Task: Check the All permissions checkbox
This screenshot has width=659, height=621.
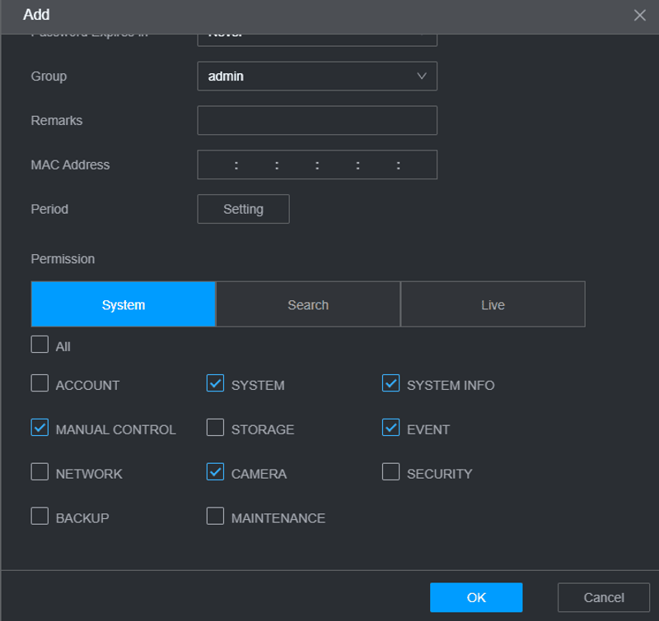Action: [x=40, y=345]
